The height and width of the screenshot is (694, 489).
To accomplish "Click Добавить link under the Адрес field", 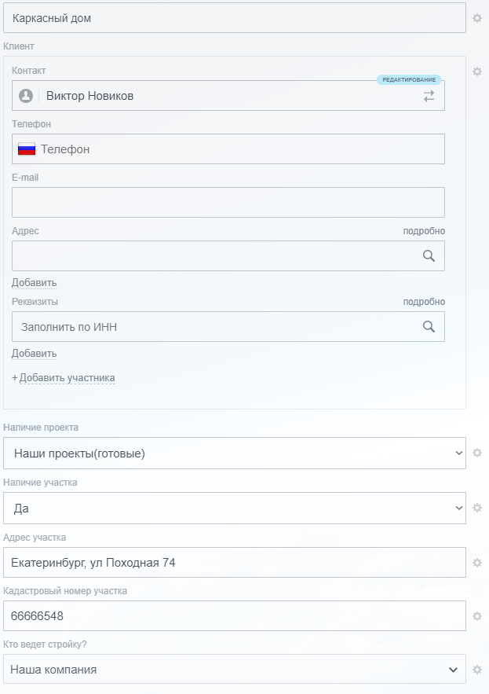I will tap(35, 283).
